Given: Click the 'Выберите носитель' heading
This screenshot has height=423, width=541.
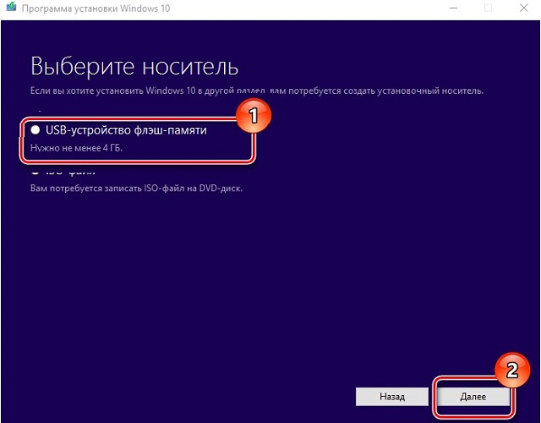Looking at the screenshot, I should point(134,66).
